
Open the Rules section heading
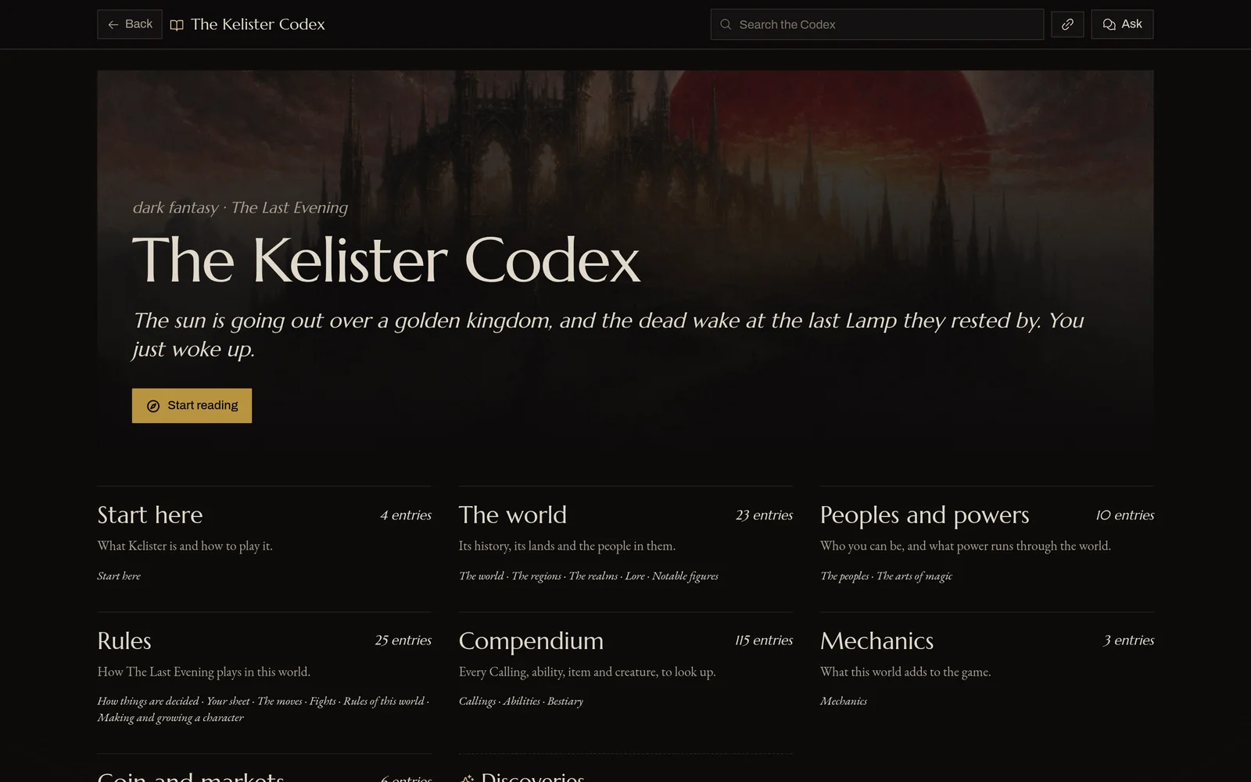pos(124,640)
